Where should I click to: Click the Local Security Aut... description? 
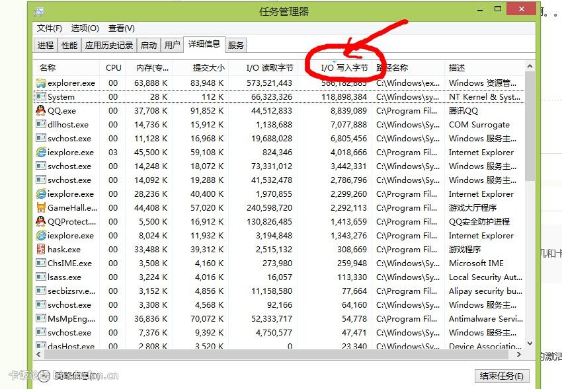click(485, 277)
